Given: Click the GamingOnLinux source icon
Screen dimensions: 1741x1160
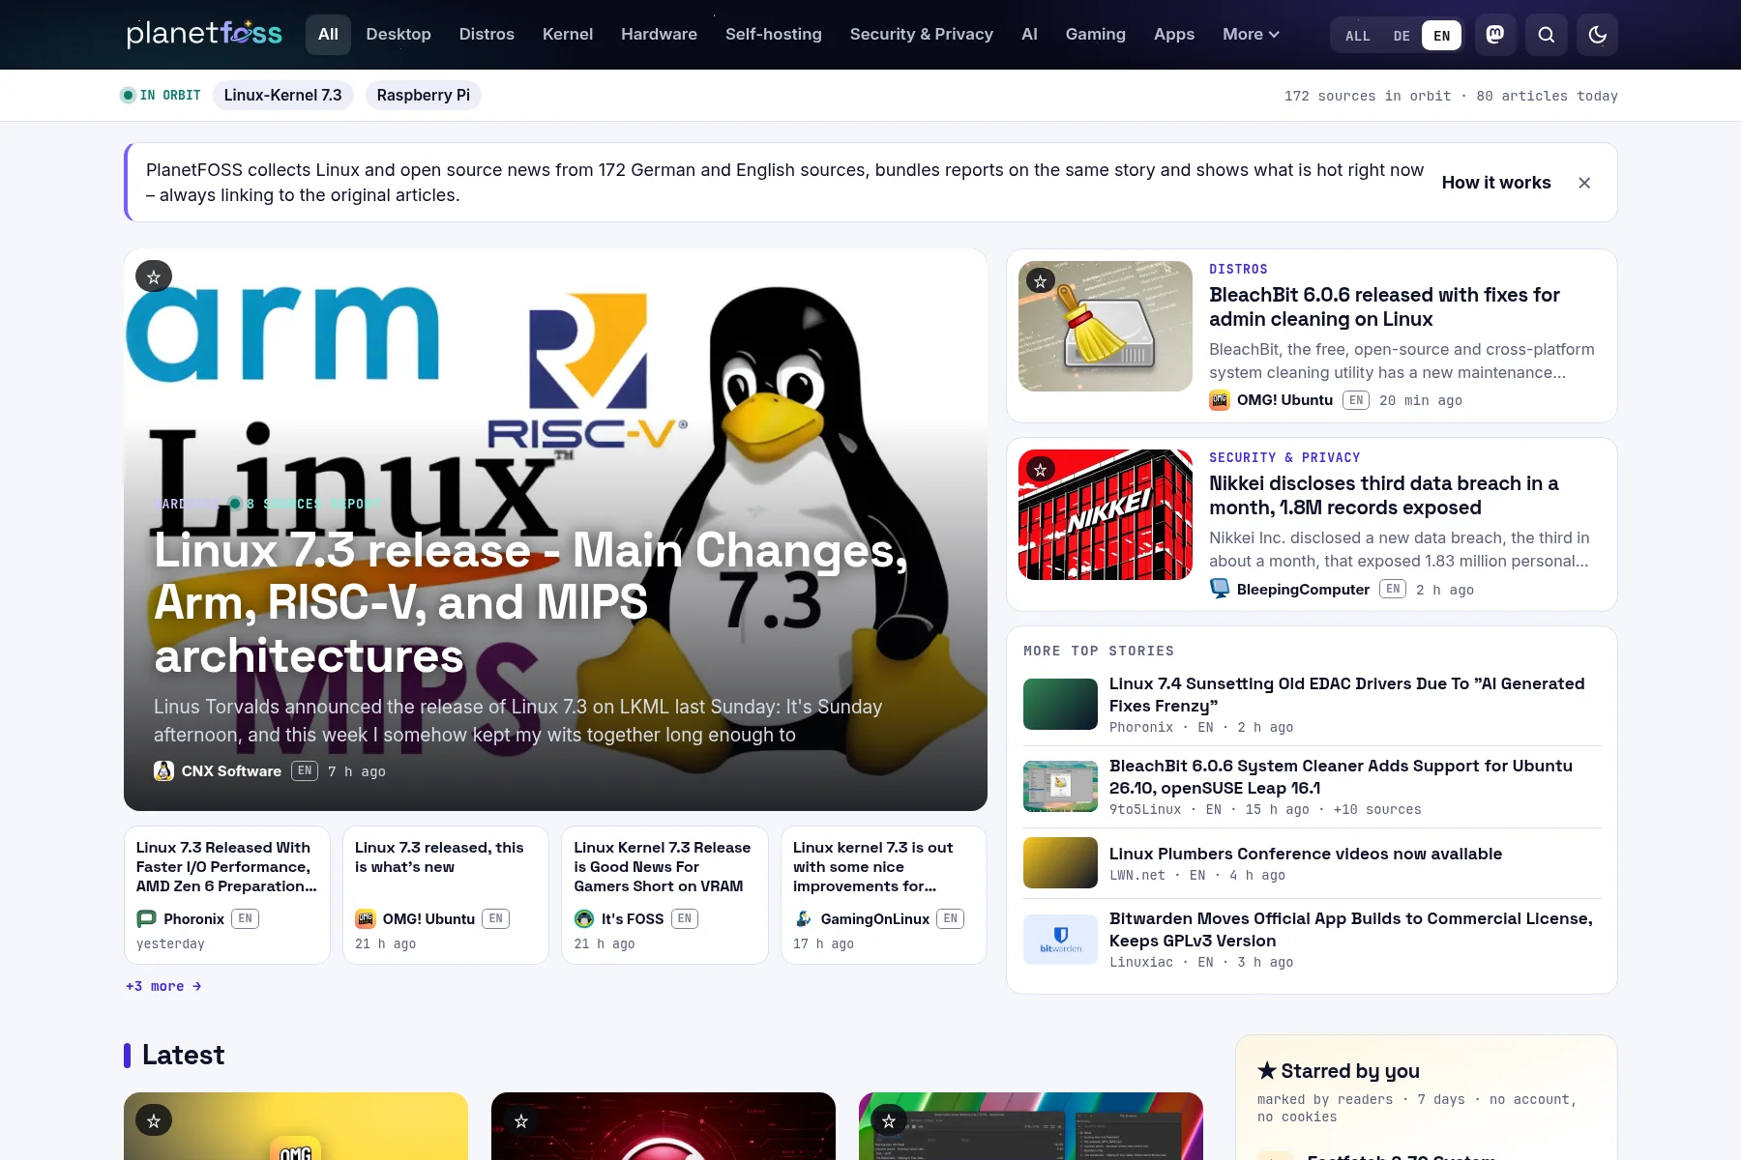Looking at the screenshot, I should click(803, 918).
